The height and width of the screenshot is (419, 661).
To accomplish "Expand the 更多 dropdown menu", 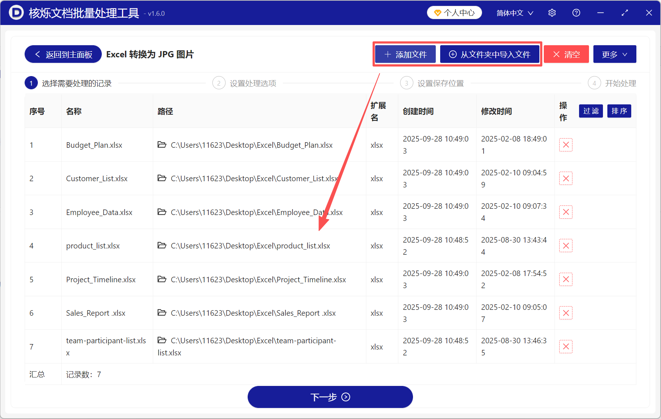I will 614,54.
